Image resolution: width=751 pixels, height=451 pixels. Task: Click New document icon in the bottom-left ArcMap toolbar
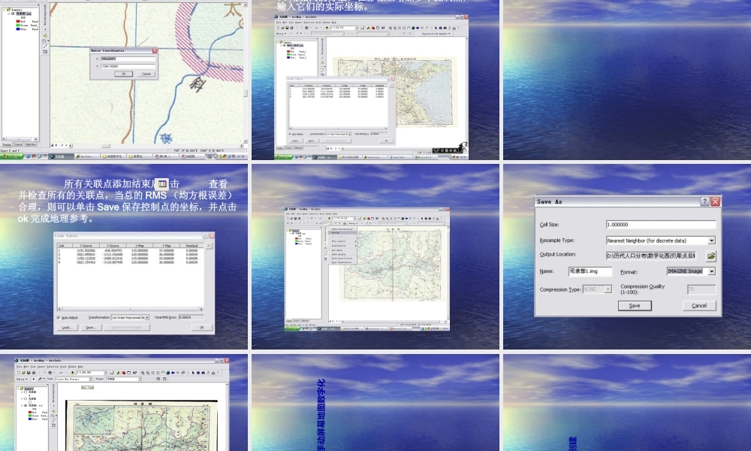[x=19, y=373]
